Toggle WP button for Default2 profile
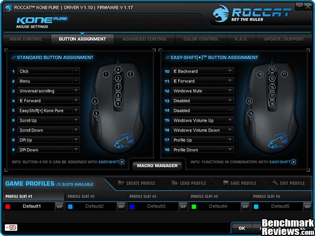 click(121, 207)
